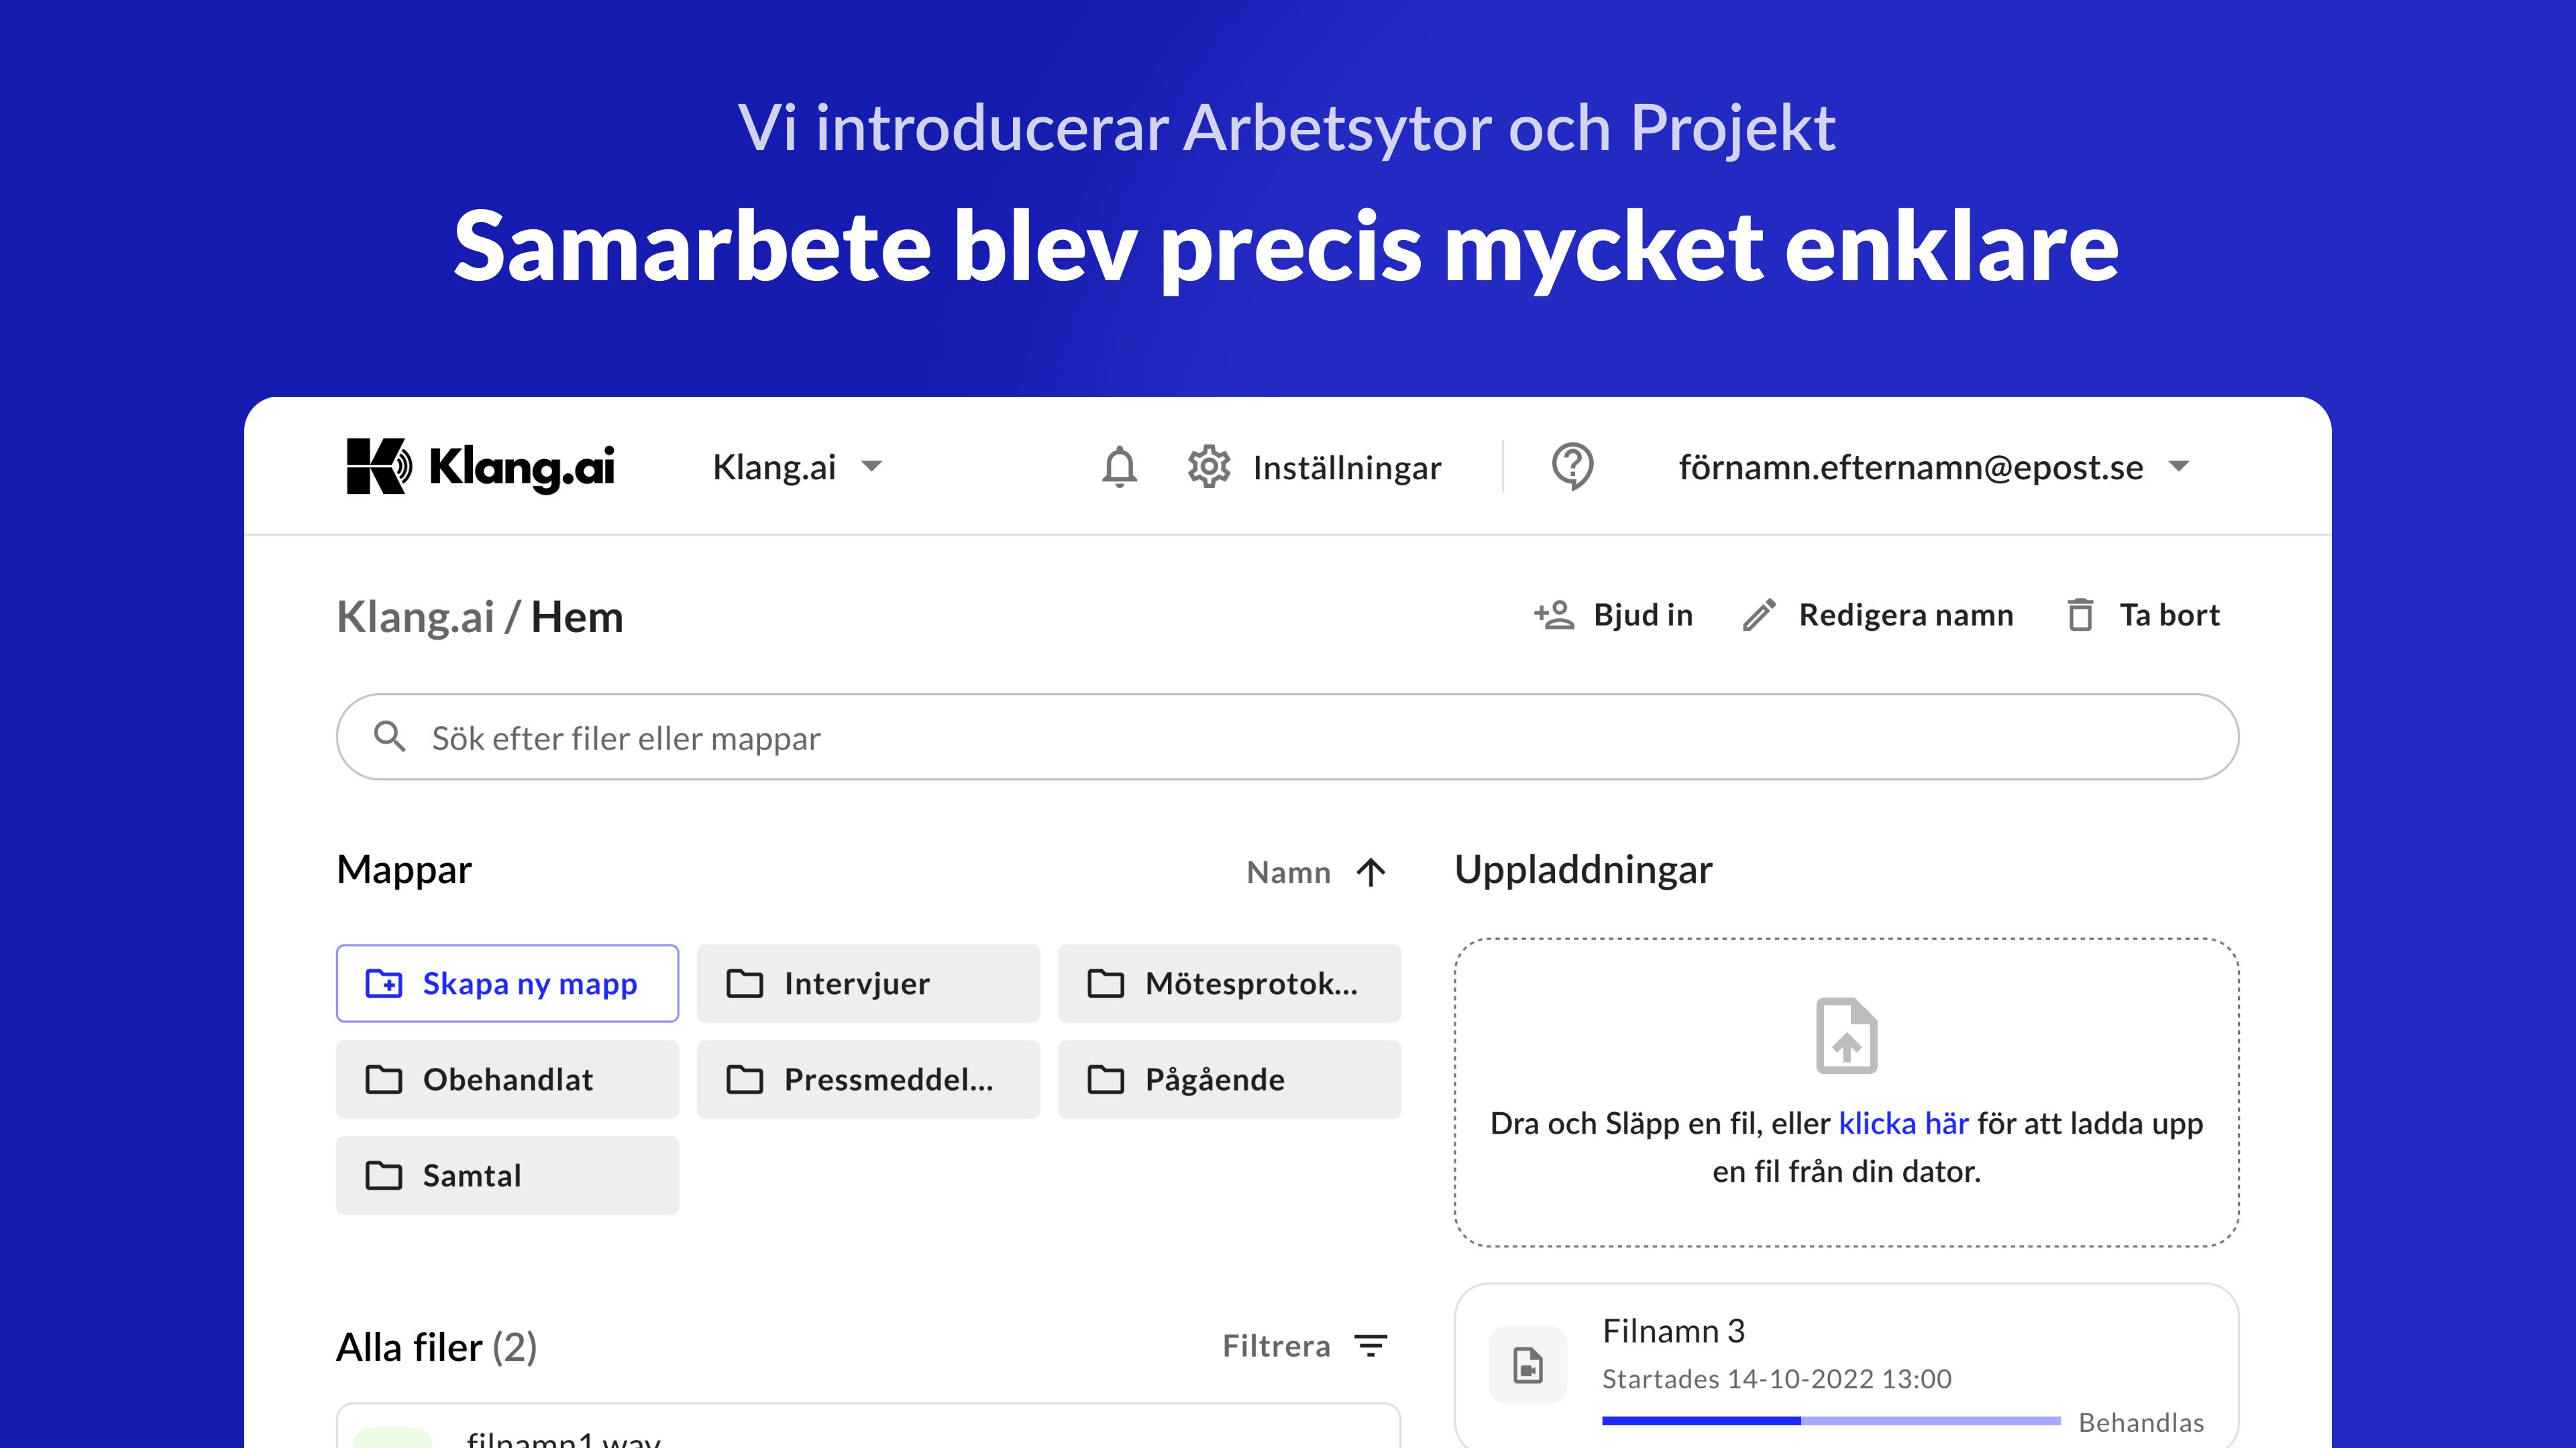Open the Intervjuer folder
2576x1448 pixels.
point(868,983)
